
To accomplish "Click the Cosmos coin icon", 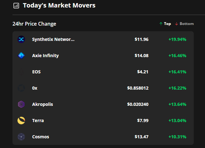I will 21,137.
